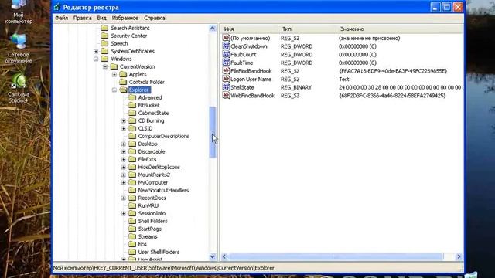The width and height of the screenshot is (495, 278).
Task: Click the tree pane vertical scrollbar thumb
Action: pos(213,132)
